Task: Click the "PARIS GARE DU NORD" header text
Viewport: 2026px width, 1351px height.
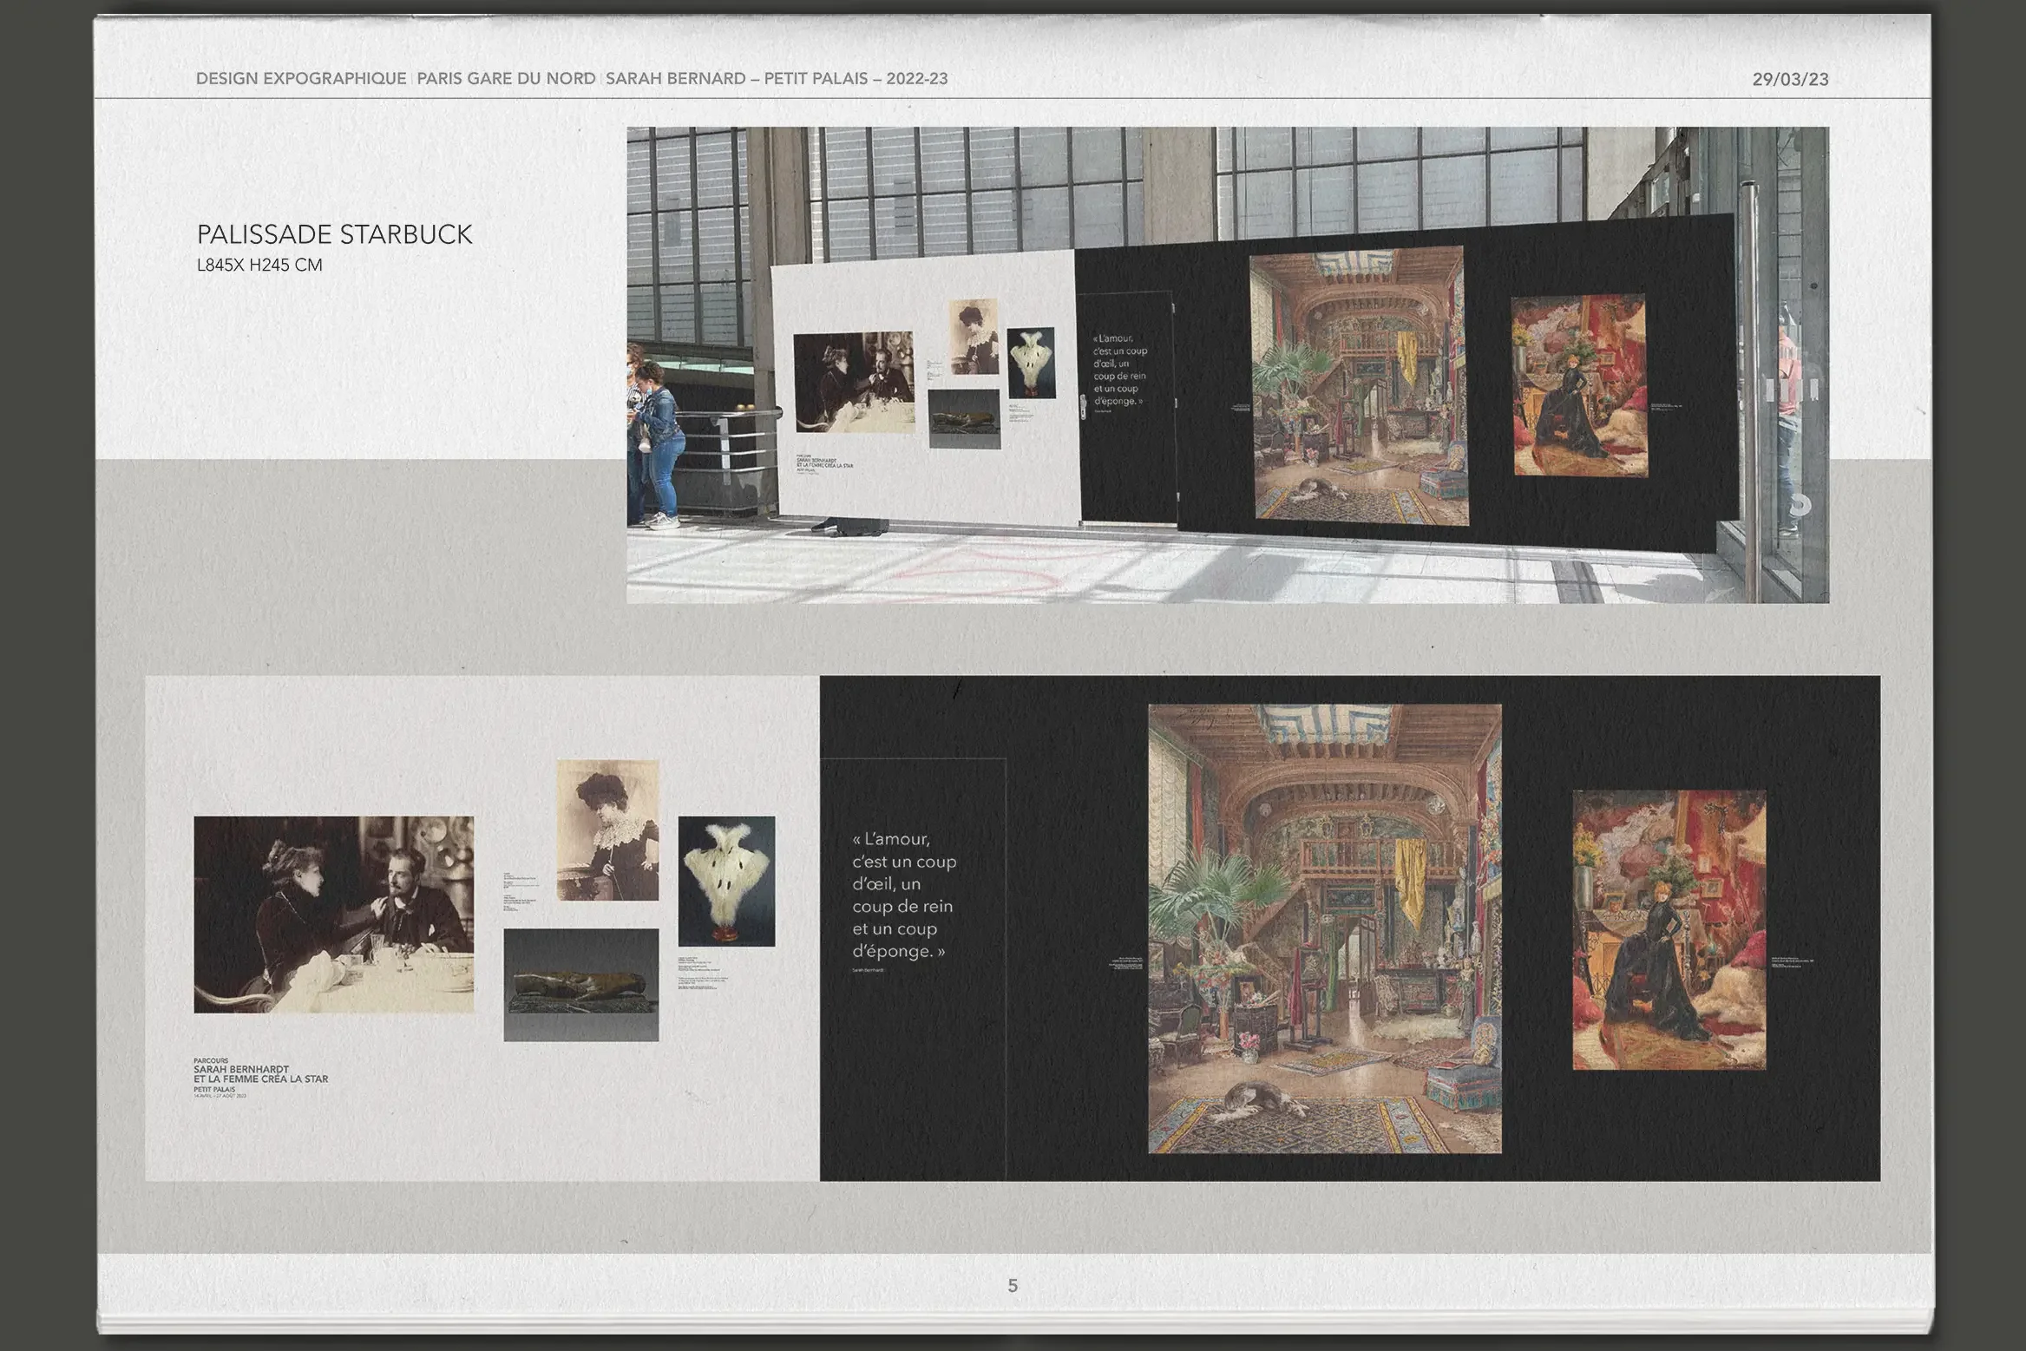Action: click(x=506, y=78)
